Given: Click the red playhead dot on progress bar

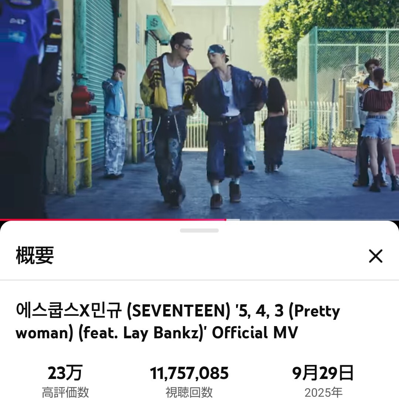Looking at the screenshot, I should (x=225, y=220).
